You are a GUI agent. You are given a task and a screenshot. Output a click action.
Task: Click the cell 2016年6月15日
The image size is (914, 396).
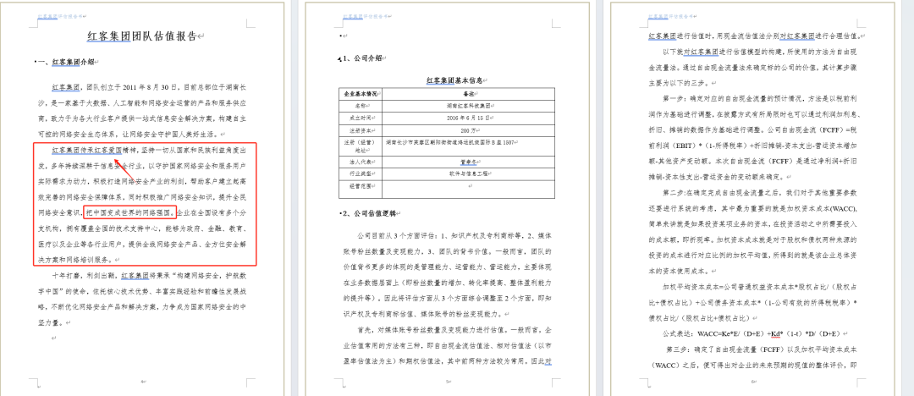pyautogui.click(x=468, y=118)
